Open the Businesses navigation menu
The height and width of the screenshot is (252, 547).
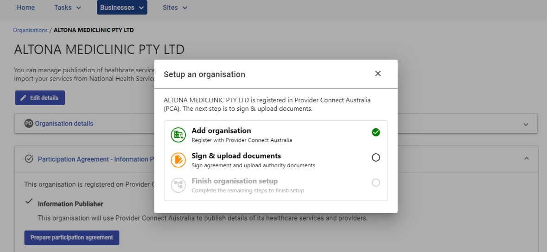[x=122, y=7]
